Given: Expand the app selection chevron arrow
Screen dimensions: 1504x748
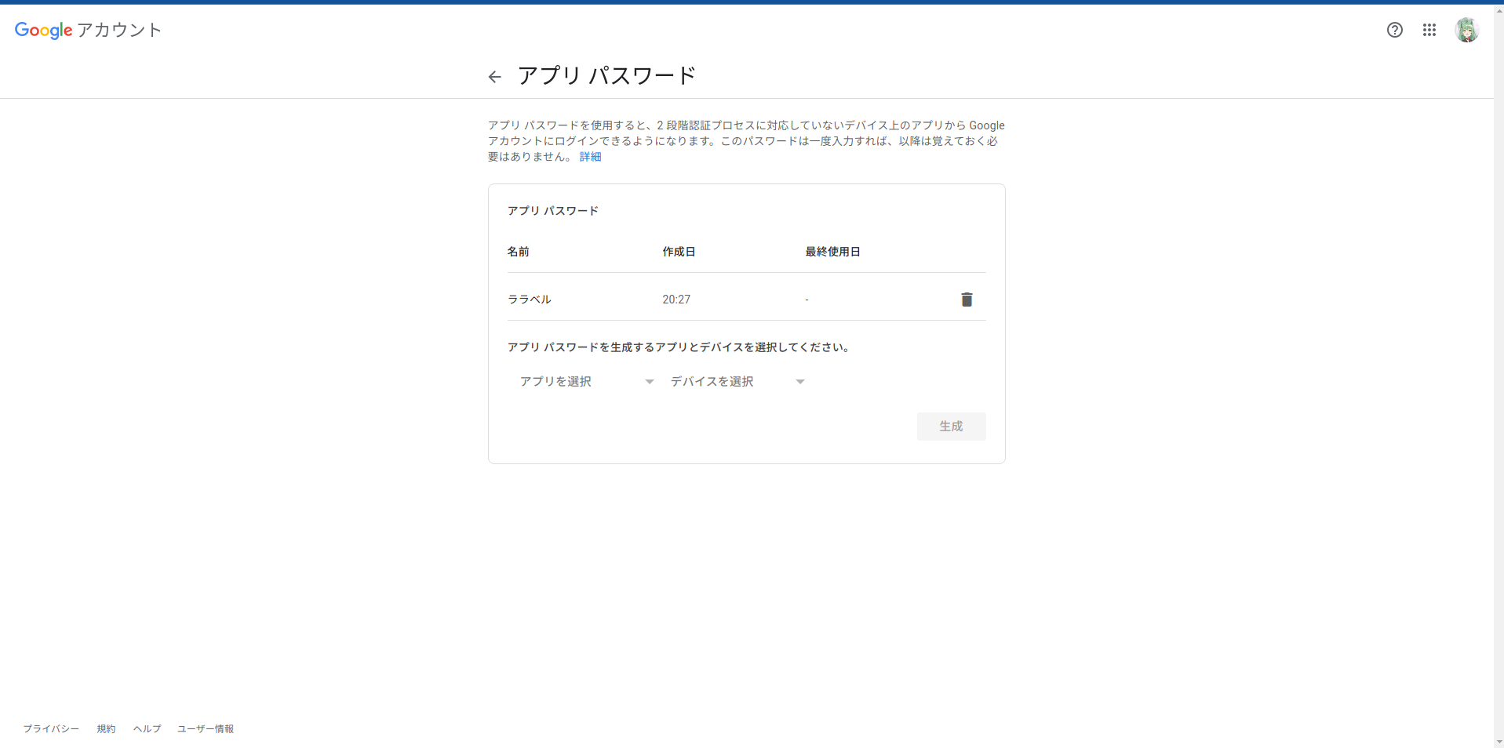Looking at the screenshot, I should point(649,381).
